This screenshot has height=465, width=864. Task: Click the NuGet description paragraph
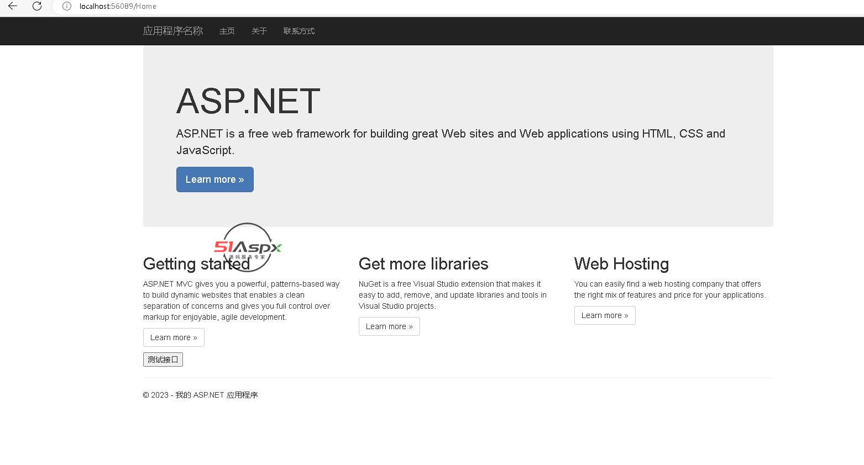[453, 295]
